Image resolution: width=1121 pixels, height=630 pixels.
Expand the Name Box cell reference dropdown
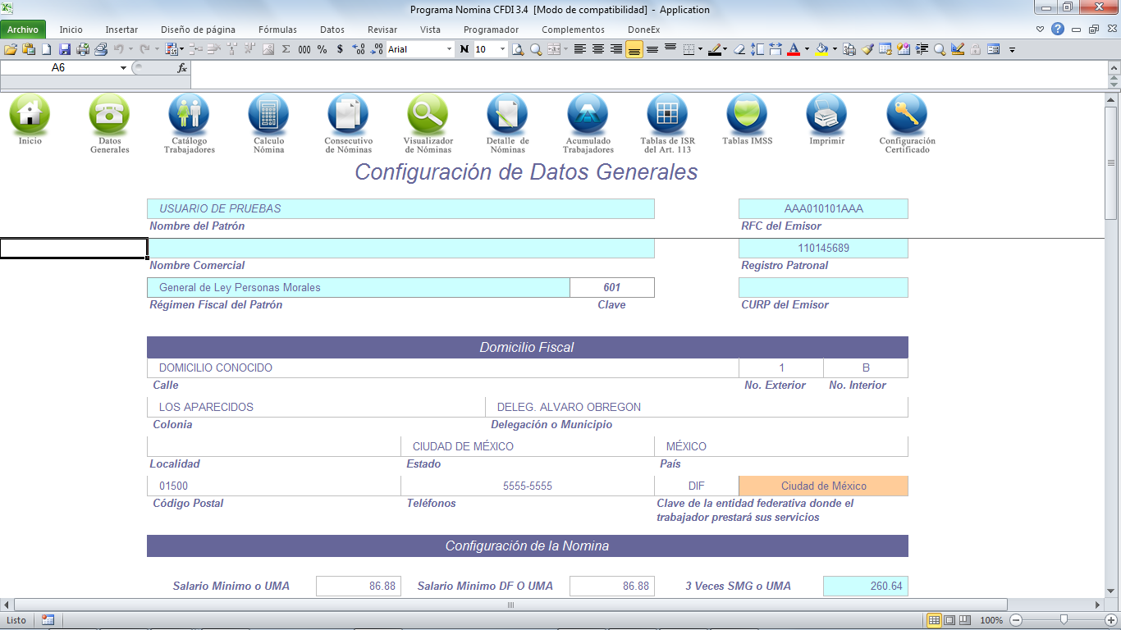[x=123, y=68]
